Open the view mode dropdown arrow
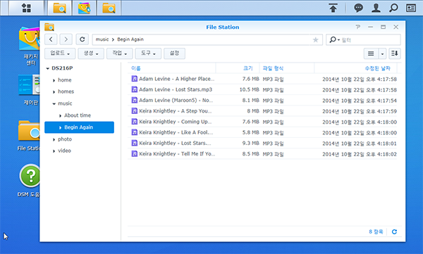 click(x=382, y=53)
